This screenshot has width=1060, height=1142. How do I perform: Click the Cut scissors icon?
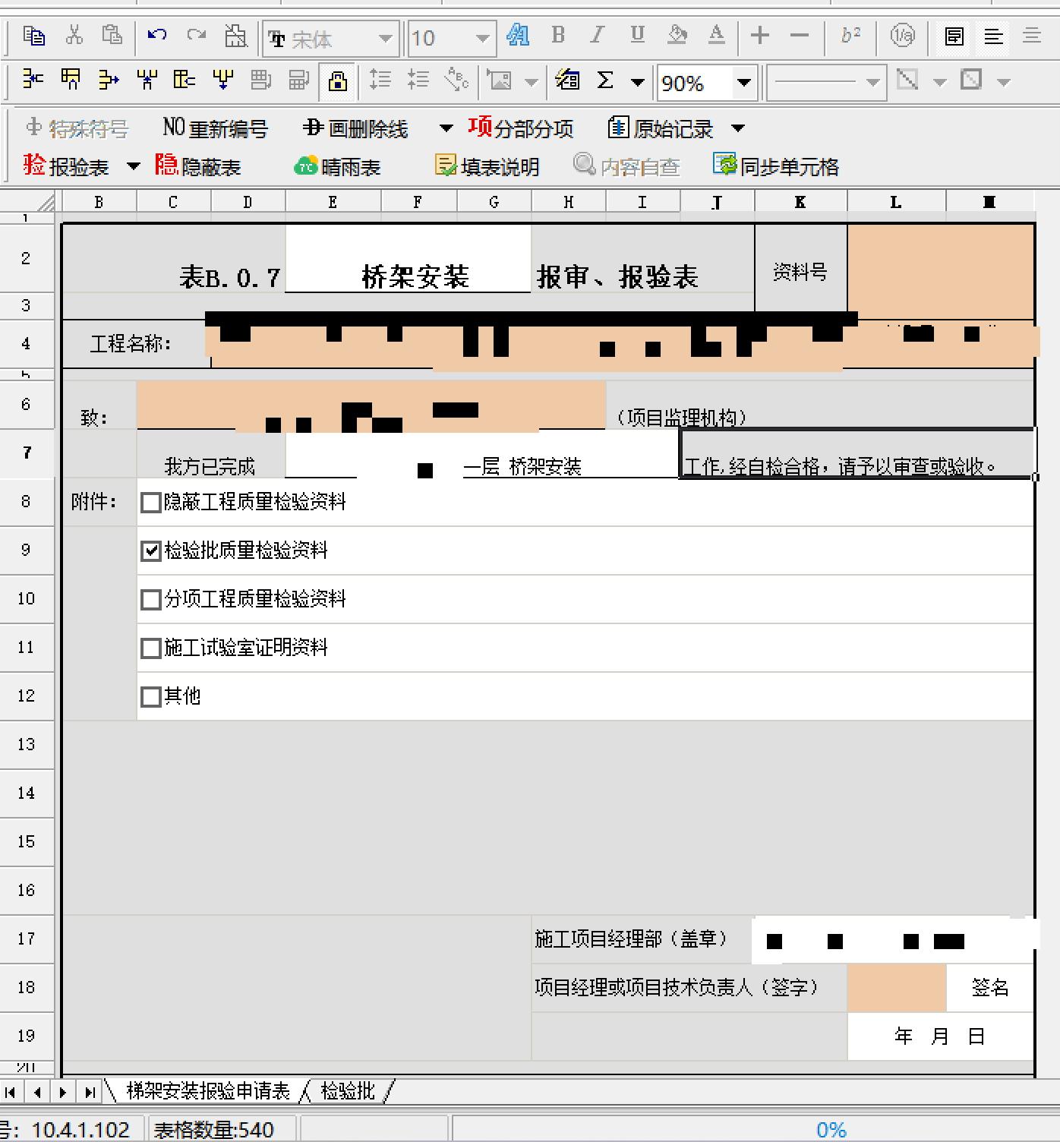point(74,36)
